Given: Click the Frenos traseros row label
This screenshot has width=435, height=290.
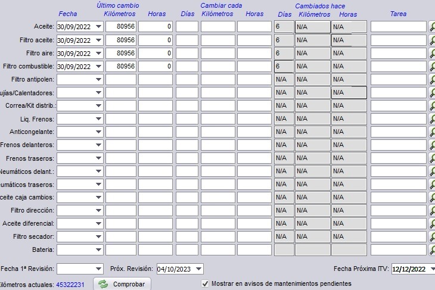Looking at the screenshot, I should (x=30, y=158).
